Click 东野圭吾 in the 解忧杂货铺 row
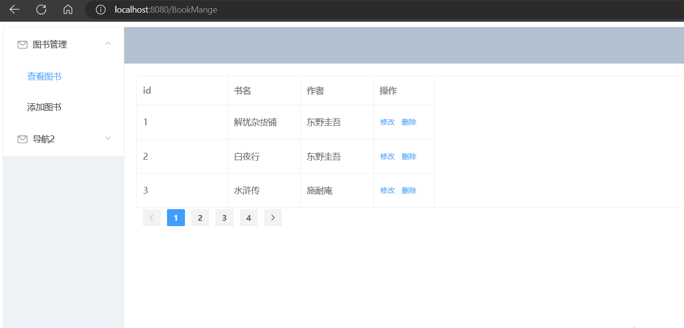 [324, 122]
